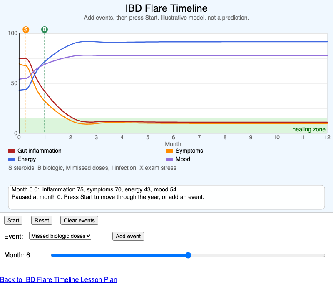Click the Reset button
The width and height of the screenshot is (333, 292).
click(x=42, y=221)
